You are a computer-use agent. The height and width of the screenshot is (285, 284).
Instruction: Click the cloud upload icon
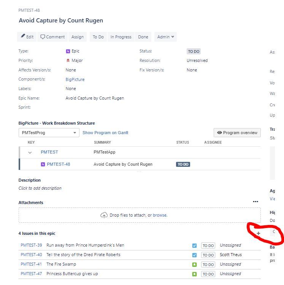[104, 215]
